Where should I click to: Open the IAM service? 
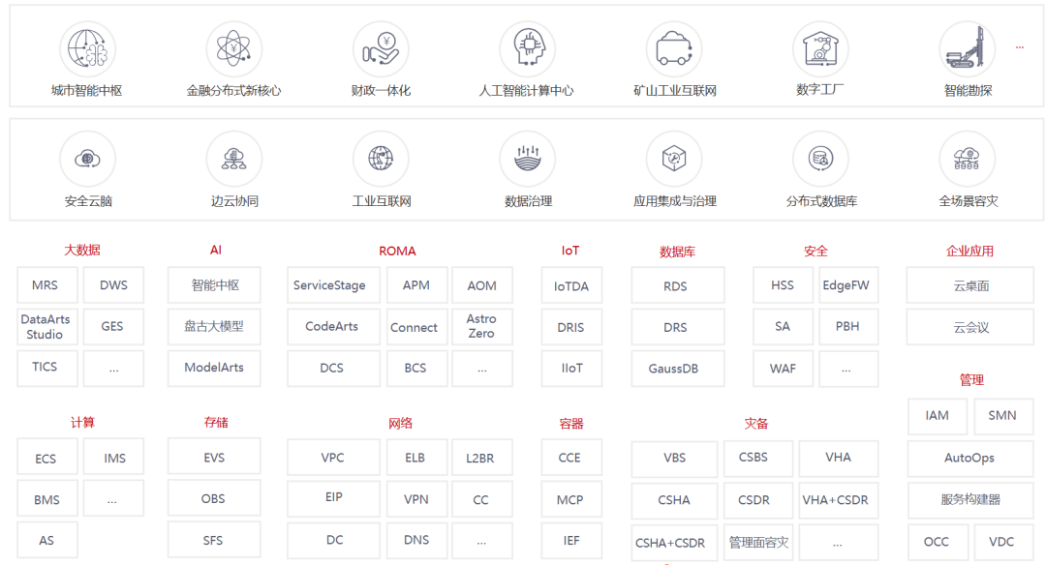[938, 416]
